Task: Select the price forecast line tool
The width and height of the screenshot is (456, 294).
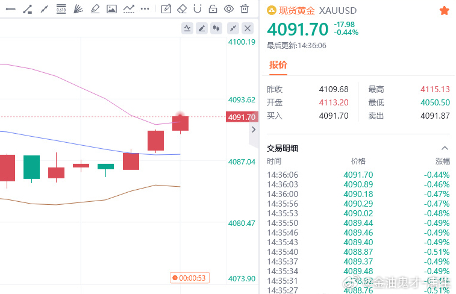Action: click(x=129, y=9)
